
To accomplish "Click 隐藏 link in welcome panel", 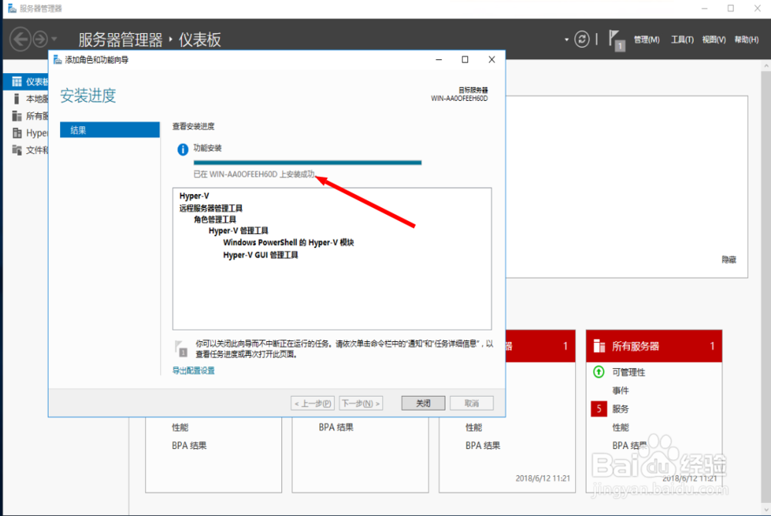I will [729, 260].
